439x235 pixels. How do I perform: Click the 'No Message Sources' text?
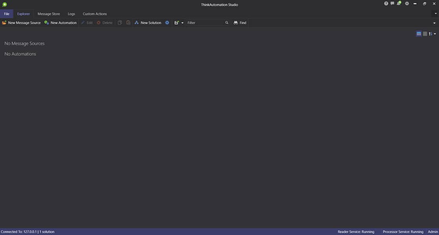coord(24,43)
